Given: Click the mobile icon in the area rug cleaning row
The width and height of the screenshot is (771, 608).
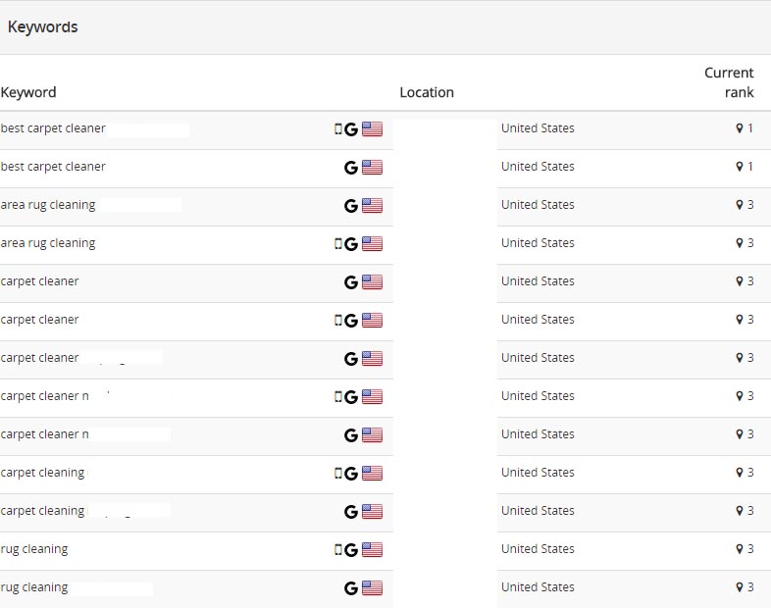Looking at the screenshot, I should (x=338, y=244).
